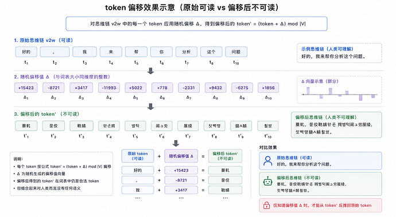Click the 你 token box
The width and height of the screenshot is (396, 217).
click(x=161, y=52)
